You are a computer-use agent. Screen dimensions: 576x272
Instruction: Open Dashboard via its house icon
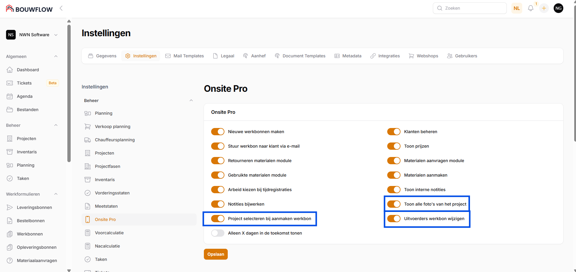tap(10, 70)
